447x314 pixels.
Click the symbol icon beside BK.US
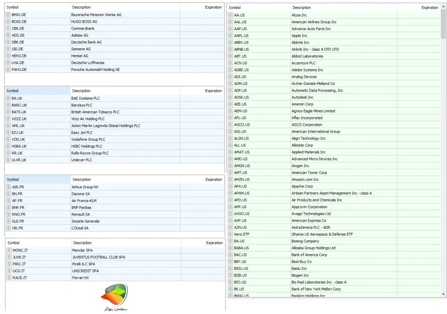pyautogui.click(x=230, y=289)
